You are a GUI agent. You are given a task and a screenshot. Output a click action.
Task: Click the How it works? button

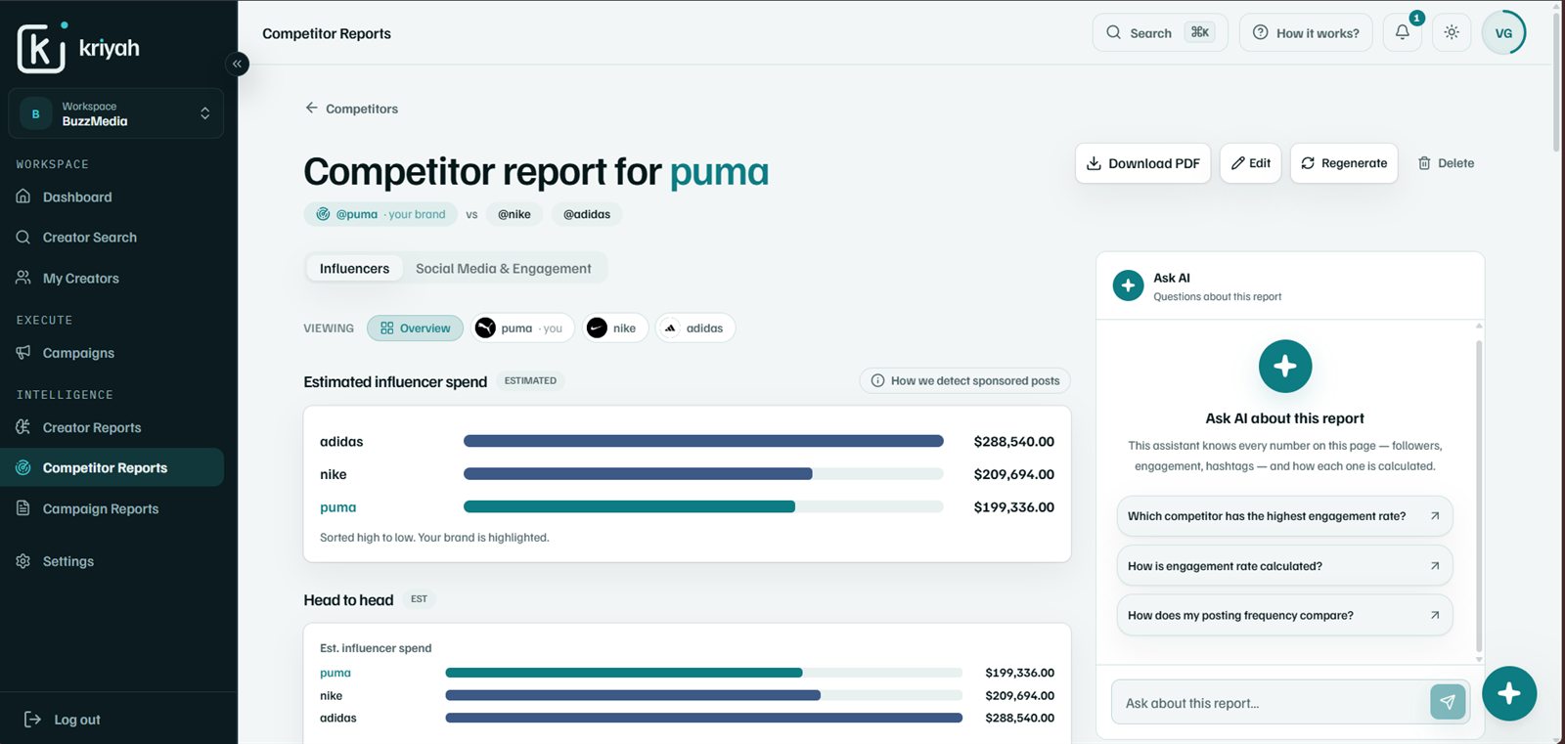(1306, 32)
